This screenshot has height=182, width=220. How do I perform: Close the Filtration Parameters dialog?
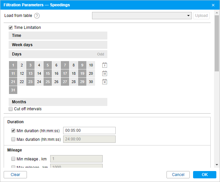[213, 5]
